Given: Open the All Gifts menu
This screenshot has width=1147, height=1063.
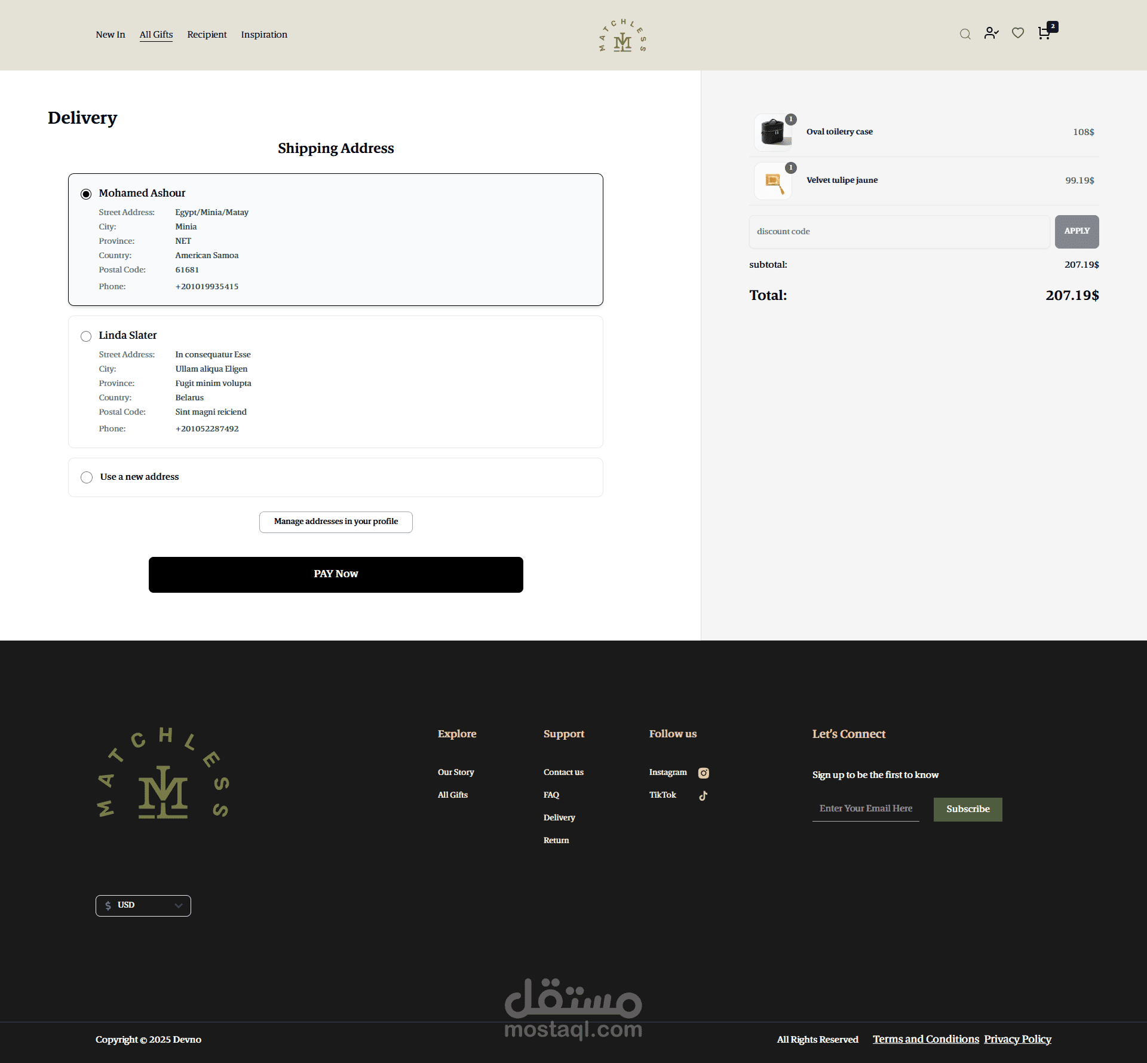Looking at the screenshot, I should pos(156,35).
